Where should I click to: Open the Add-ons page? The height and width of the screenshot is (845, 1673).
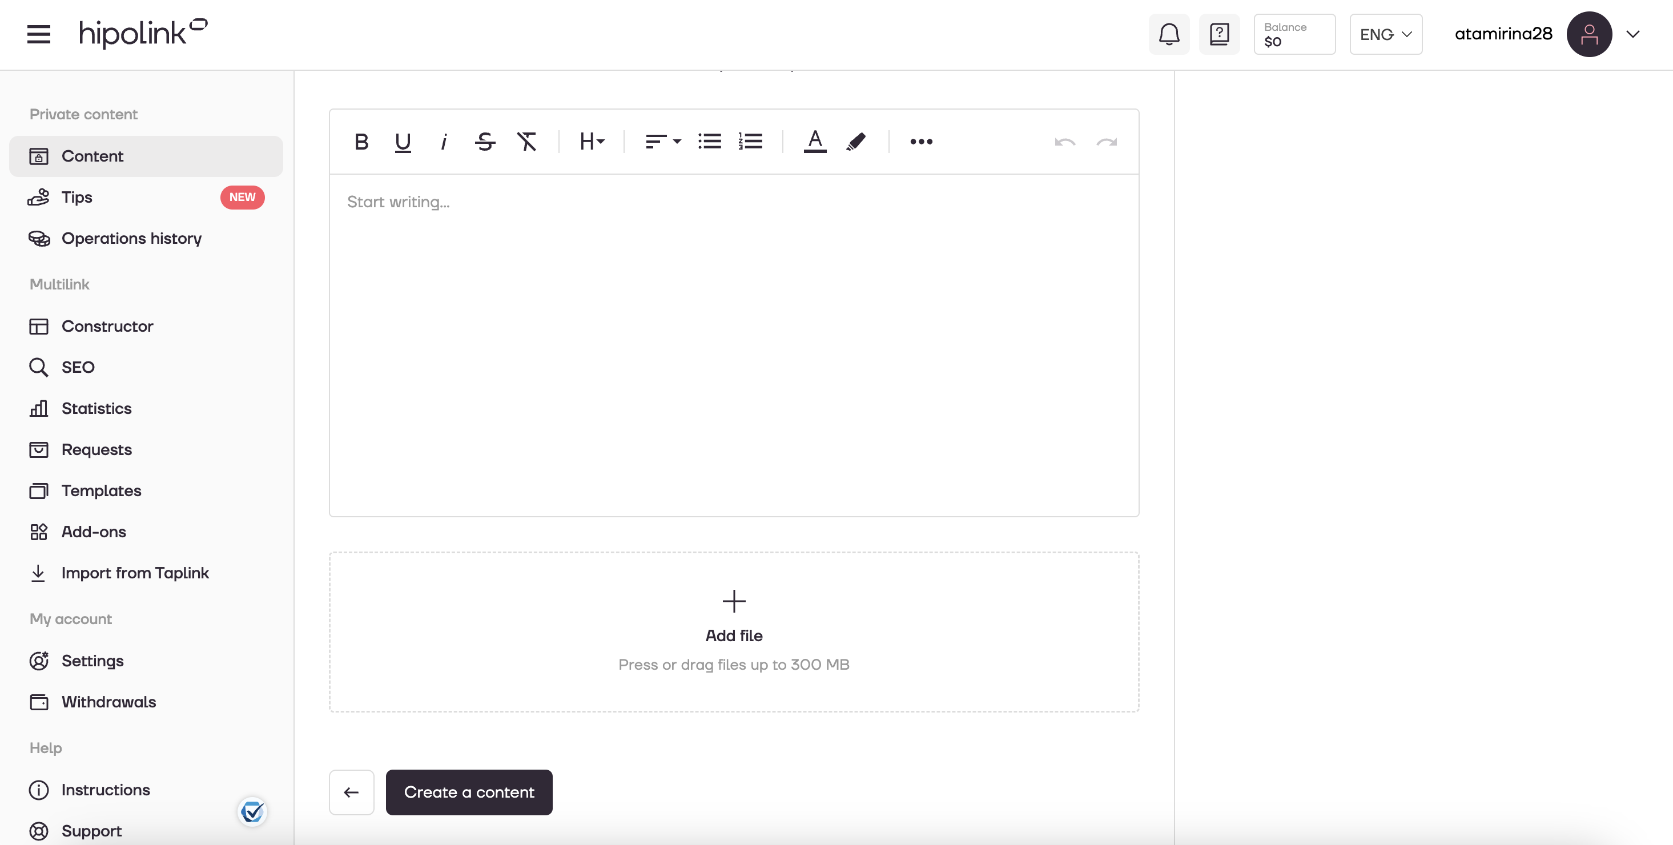coord(146,532)
